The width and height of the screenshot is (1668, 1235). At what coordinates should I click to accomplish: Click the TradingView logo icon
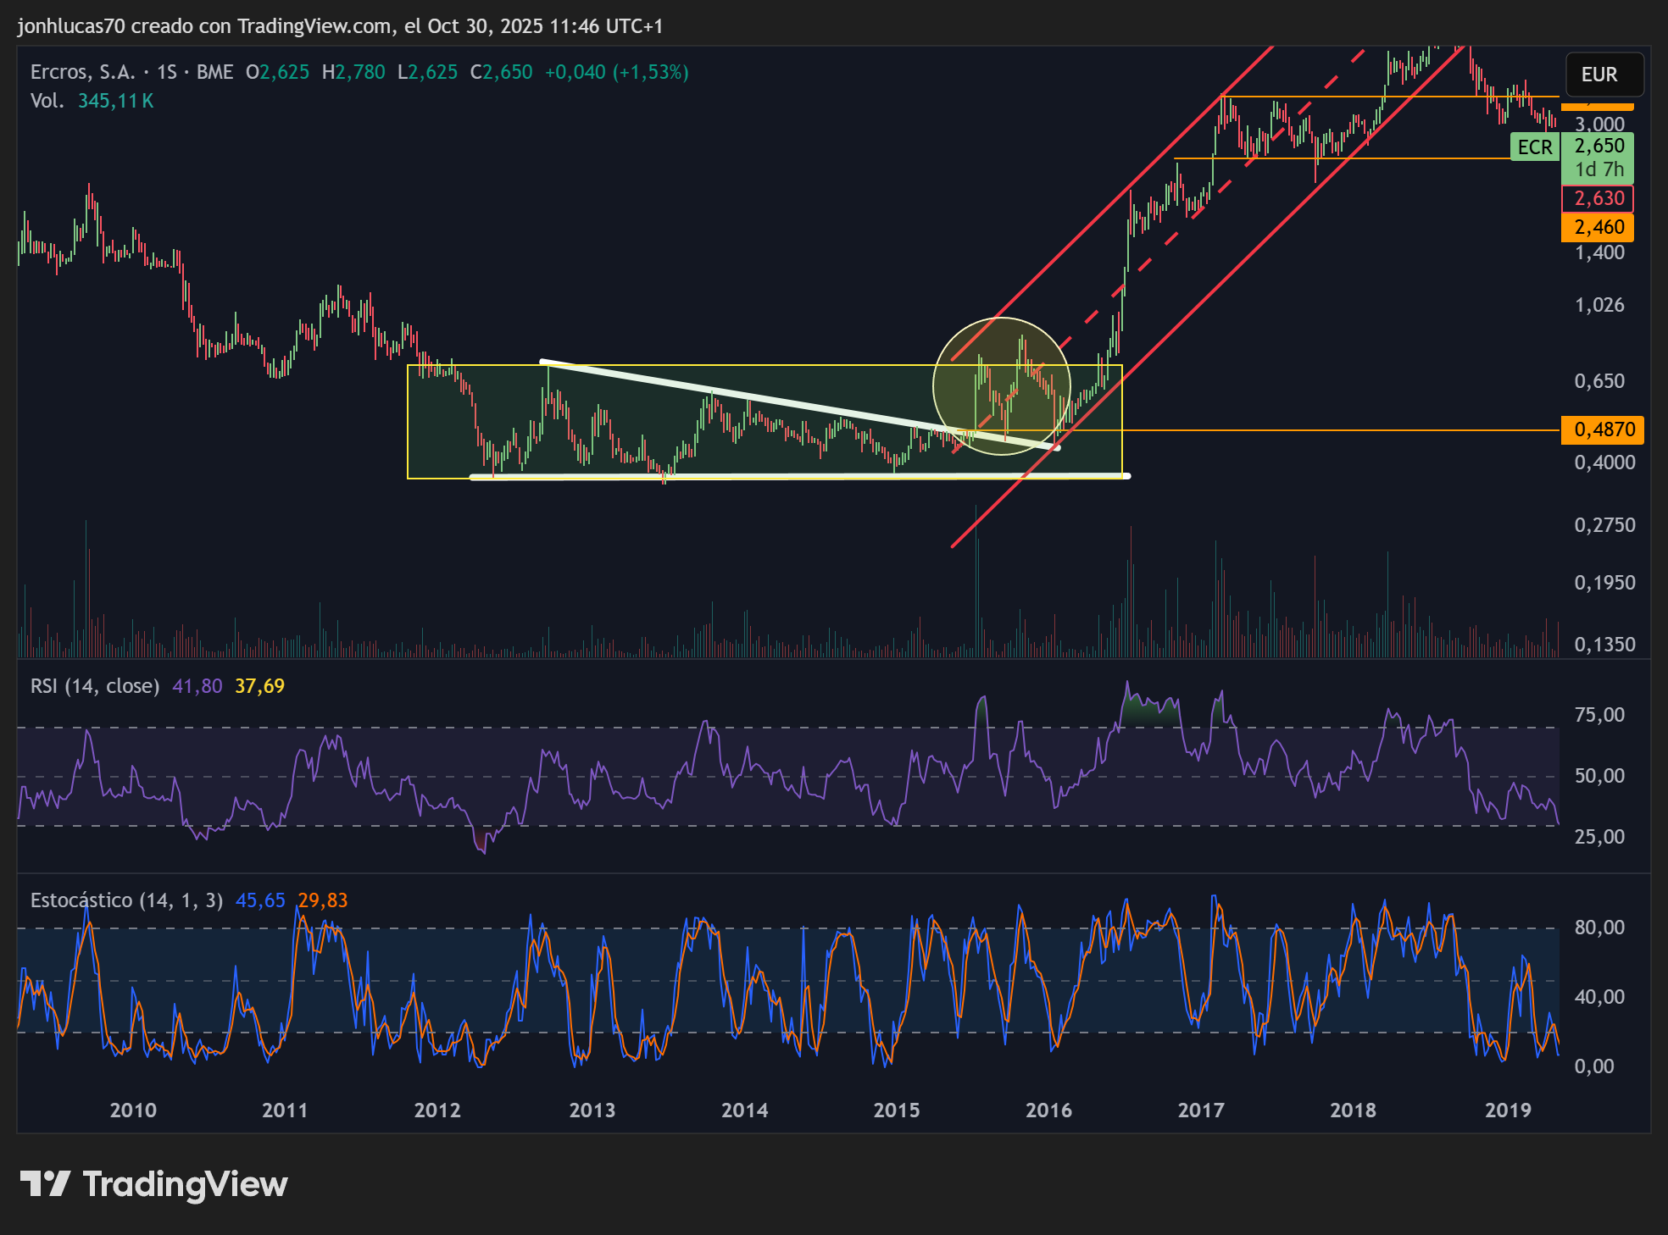coord(45,1183)
